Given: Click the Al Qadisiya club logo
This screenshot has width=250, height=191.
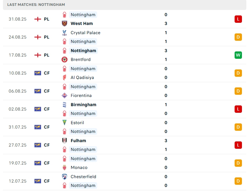Looking at the screenshot, I should pos(65,78).
